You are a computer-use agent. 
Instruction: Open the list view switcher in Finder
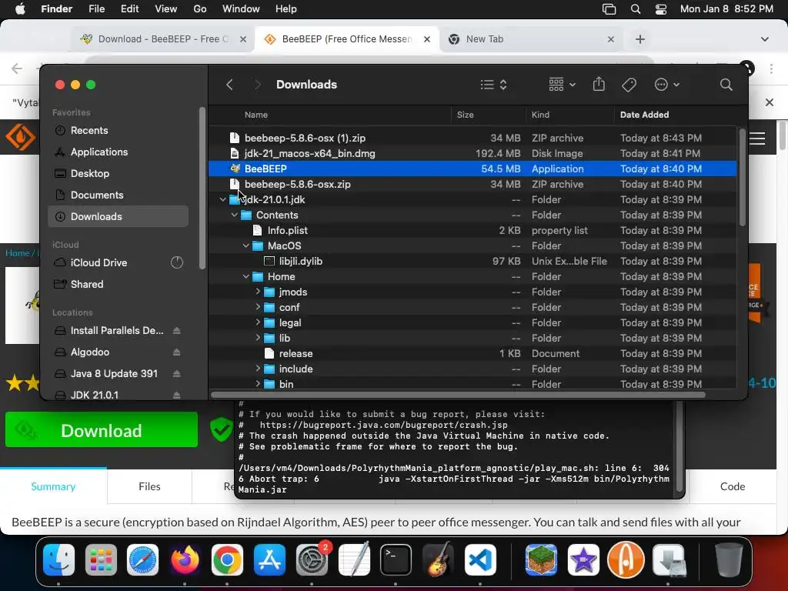click(493, 85)
